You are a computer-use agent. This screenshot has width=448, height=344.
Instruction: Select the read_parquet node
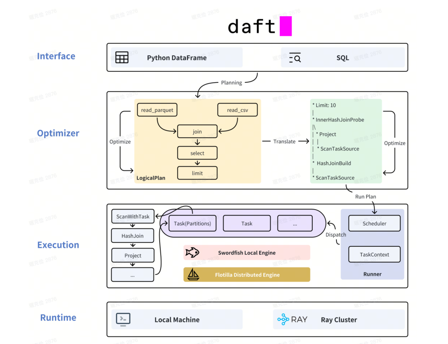pos(157,110)
